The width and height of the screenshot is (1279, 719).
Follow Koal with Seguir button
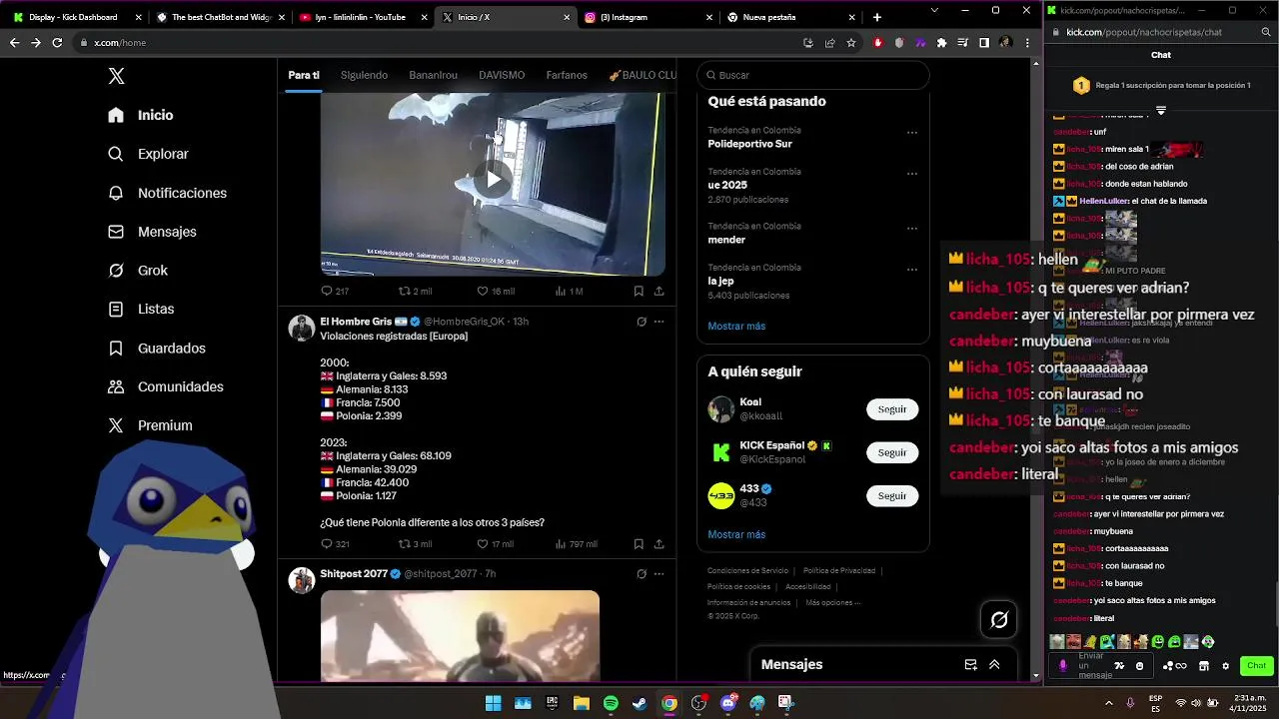click(x=892, y=409)
